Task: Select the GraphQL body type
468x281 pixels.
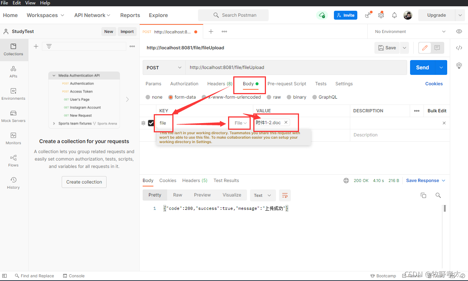Action: tap(325, 97)
